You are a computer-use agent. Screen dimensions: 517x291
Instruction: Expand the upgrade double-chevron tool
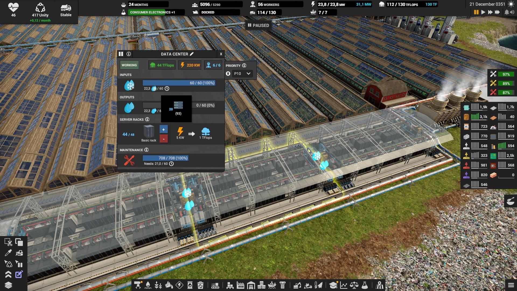pos(8,275)
